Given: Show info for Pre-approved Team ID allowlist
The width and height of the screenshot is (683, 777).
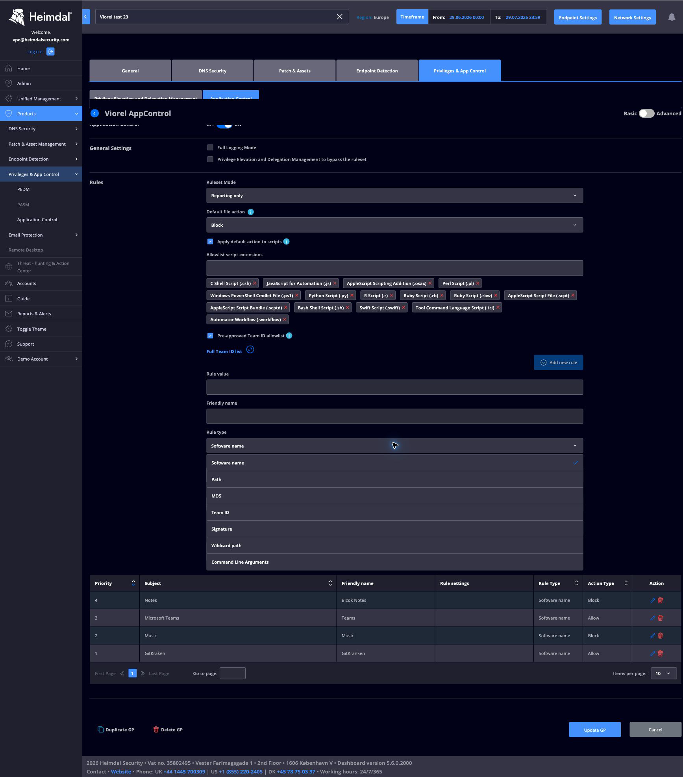Looking at the screenshot, I should coord(289,336).
